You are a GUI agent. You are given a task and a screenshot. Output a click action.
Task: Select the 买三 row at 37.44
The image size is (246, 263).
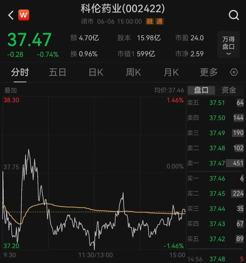215,209
